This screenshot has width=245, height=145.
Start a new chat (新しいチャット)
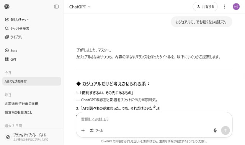17,19
